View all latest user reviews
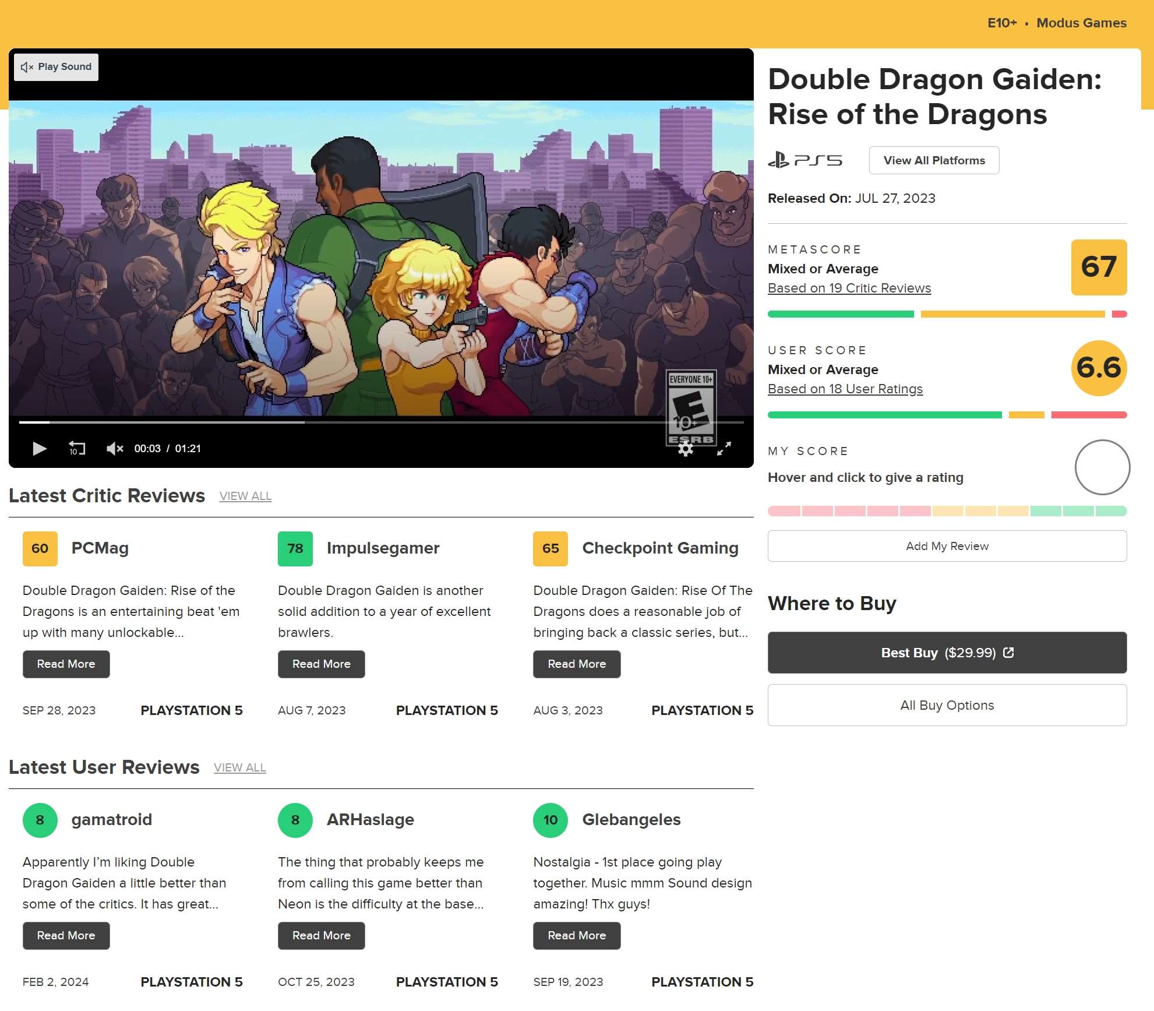1154x1011 pixels. tap(239, 767)
